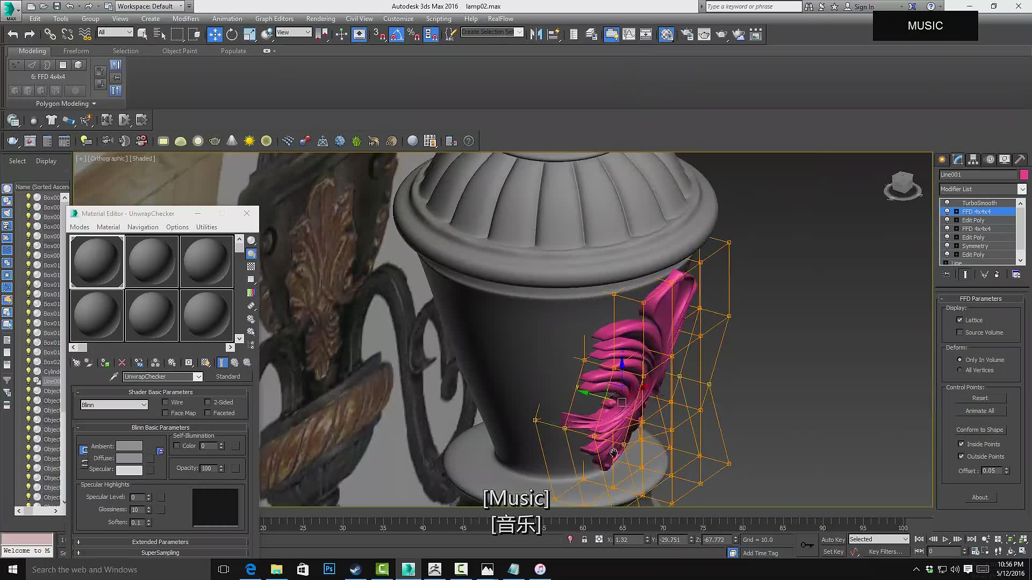Image resolution: width=1032 pixels, height=580 pixels.
Task: Open the Blinn shader type dropdown
Action: pos(114,405)
